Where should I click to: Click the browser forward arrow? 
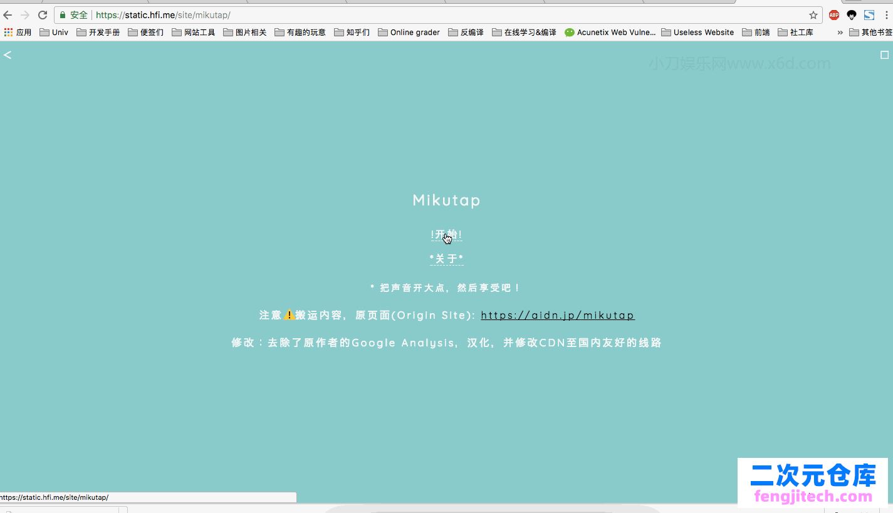tap(25, 15)
